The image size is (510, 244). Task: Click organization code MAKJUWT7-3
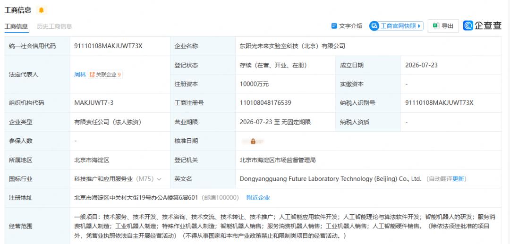(x=93, y=103)
